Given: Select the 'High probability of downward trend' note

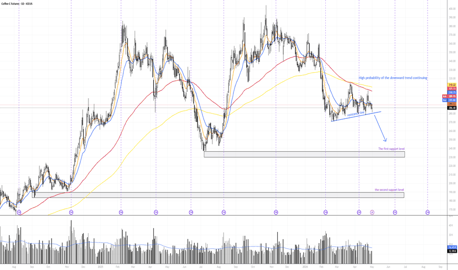Looking at the screenshot, I should tap(393, 78).
